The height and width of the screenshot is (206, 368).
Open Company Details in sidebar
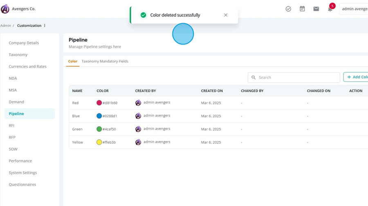[x=24, y=43]
